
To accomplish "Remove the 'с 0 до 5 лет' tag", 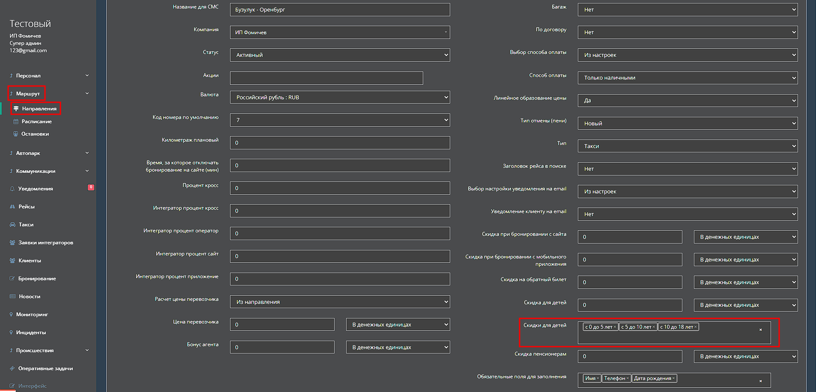I will tap(615, 327).
